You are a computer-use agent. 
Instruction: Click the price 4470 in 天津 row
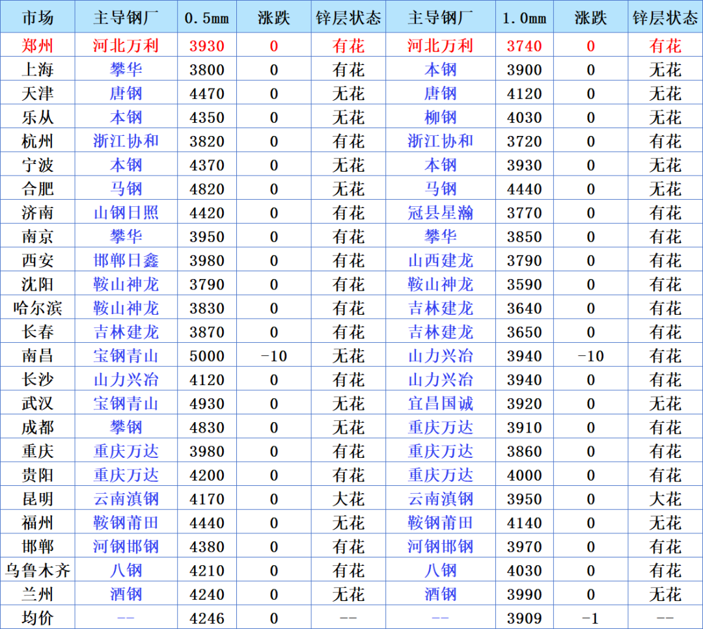tap(207, 94)
